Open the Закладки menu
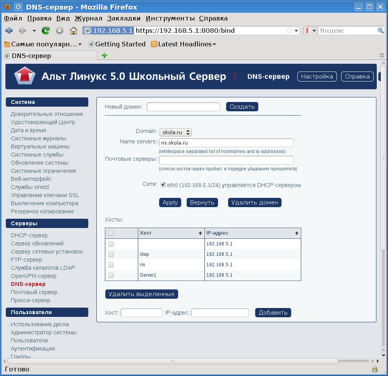This screenshot has height=376, width=388. point(124,18)
